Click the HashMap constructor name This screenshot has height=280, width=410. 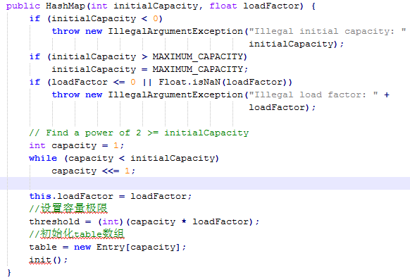pyautogui.click(x=66, y=6)
